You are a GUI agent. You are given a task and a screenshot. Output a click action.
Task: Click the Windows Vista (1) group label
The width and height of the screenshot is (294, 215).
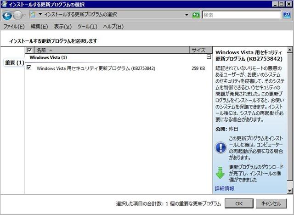pos(48,57)
